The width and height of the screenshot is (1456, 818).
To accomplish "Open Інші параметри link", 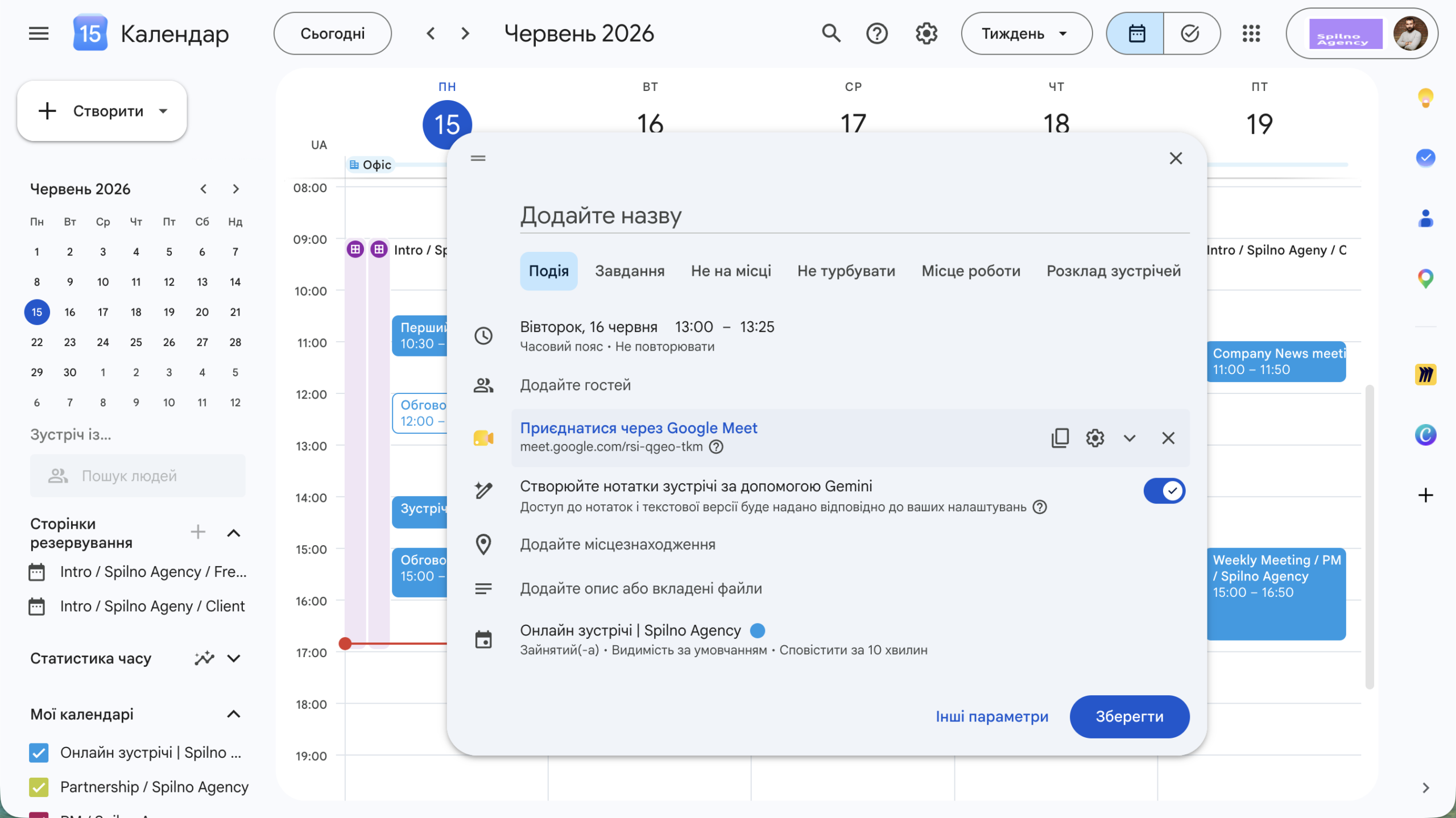I will coord(992,717).
